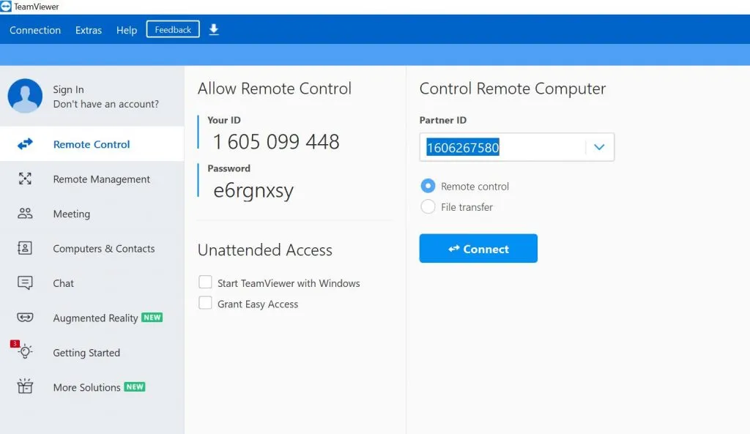Click the Password label
750x434 pixels.
(x=229, y=168)
